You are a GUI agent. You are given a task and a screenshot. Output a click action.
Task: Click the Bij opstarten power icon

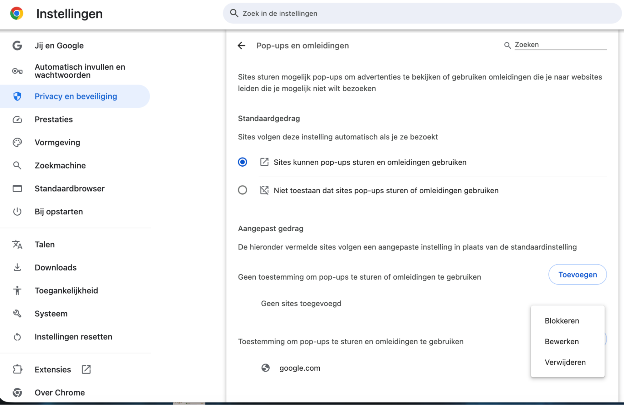tap(17, 212)
